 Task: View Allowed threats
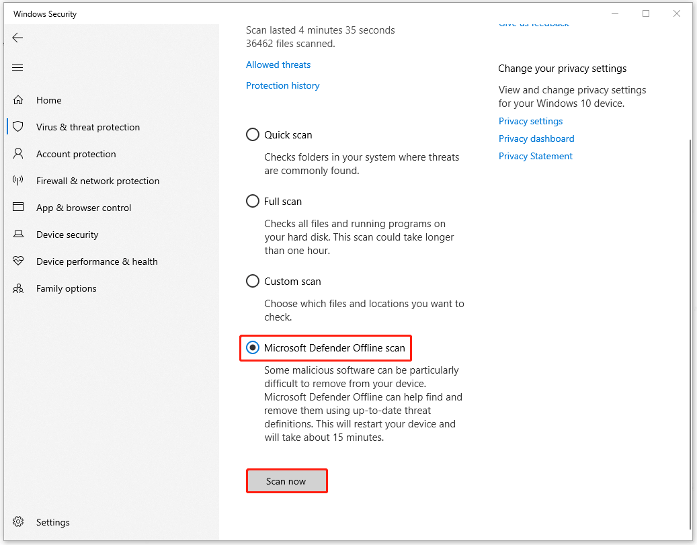point(278,65)
